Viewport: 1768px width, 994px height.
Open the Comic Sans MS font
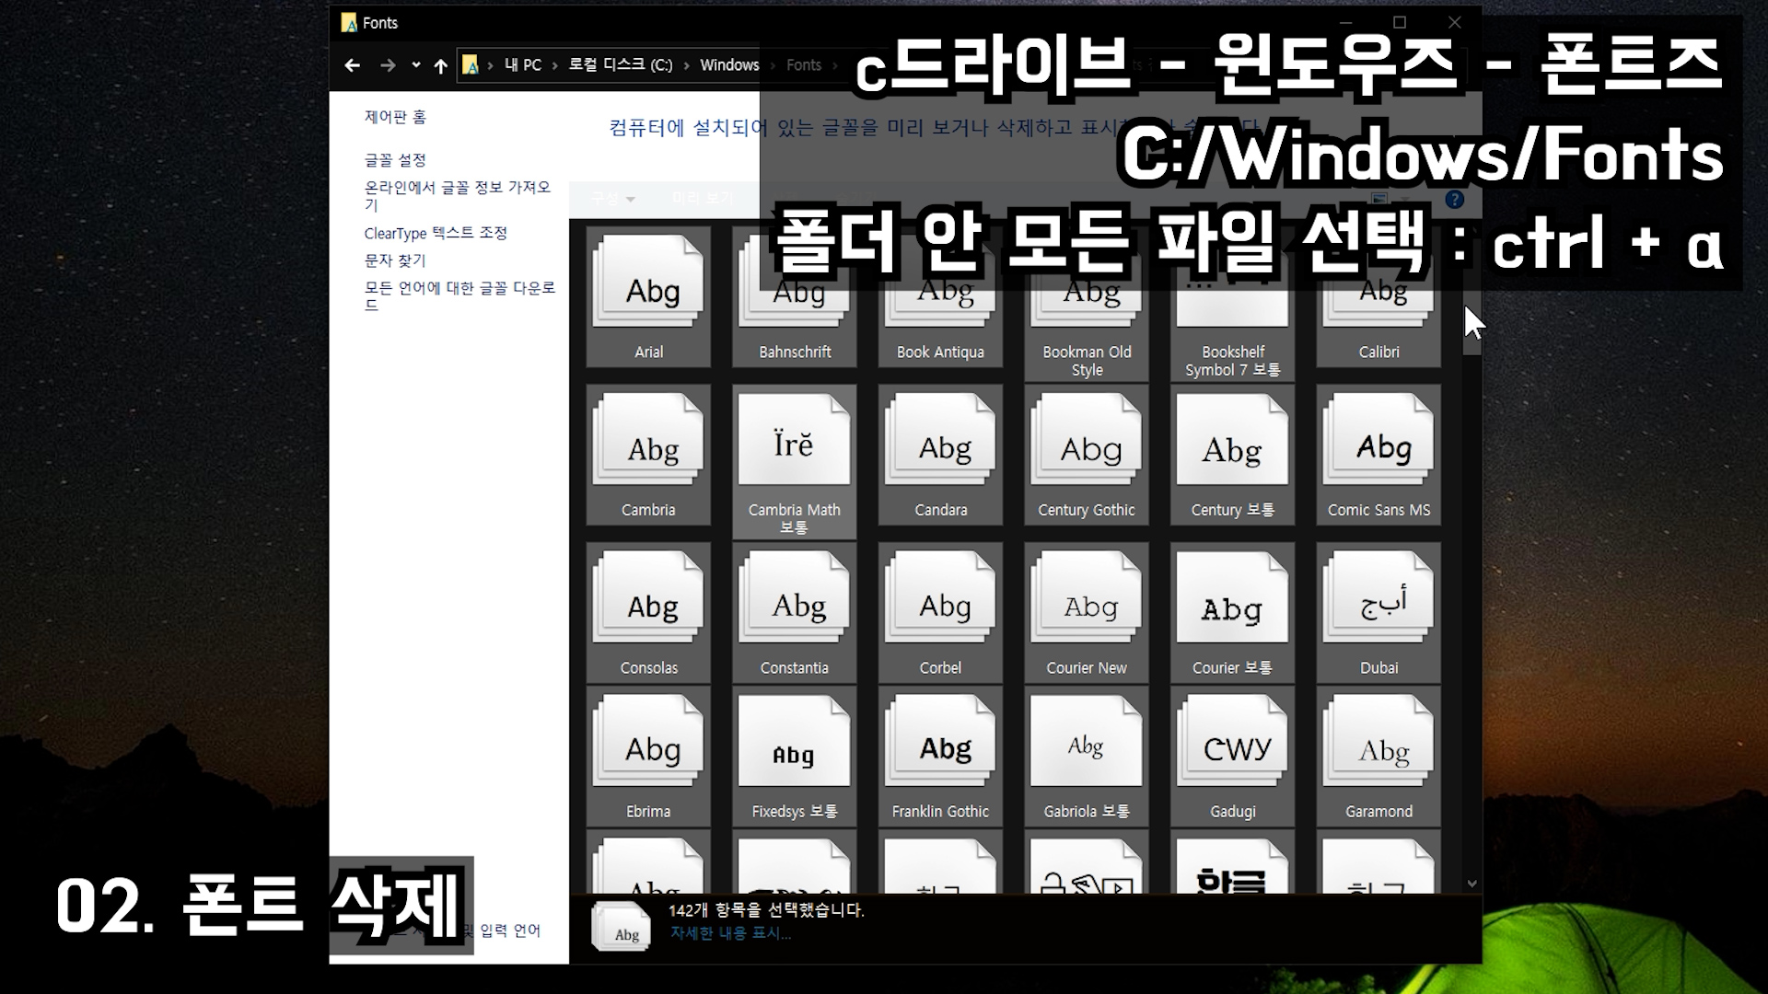tap(1378, 442)
